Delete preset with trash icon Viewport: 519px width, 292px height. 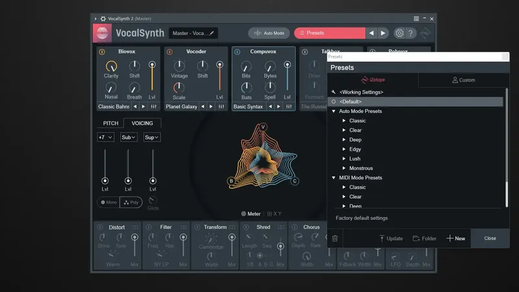pos(335,238)
